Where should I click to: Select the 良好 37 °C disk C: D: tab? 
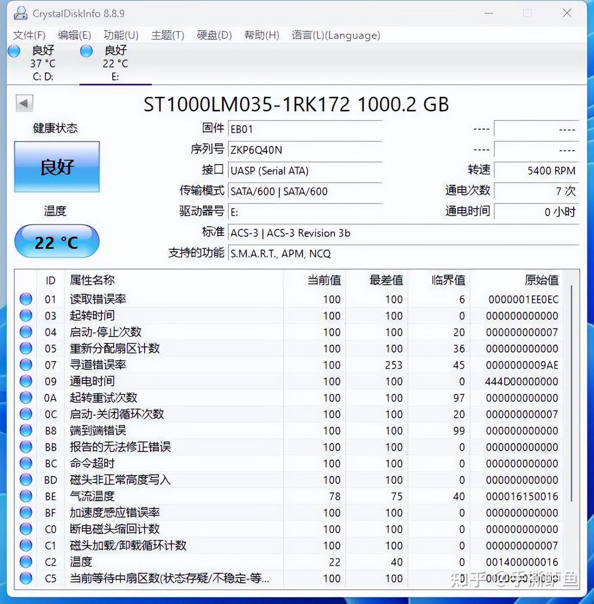point(43,63)
